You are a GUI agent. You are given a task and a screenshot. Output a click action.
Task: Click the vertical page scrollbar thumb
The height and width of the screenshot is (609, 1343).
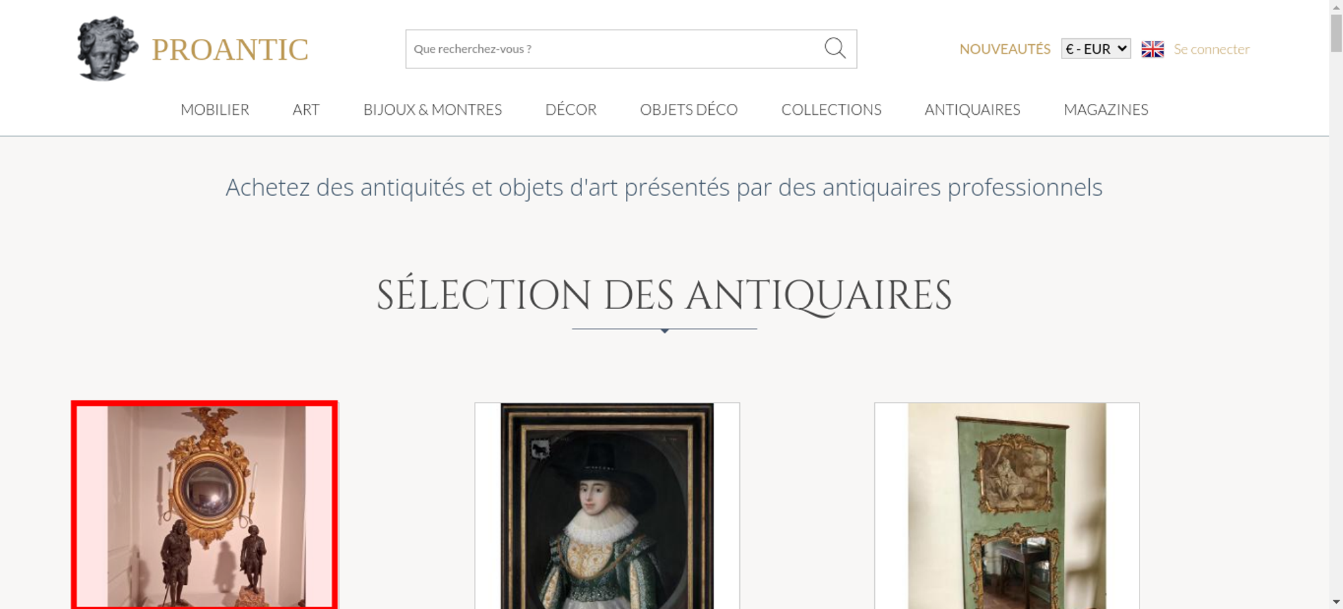[1336, 32]
